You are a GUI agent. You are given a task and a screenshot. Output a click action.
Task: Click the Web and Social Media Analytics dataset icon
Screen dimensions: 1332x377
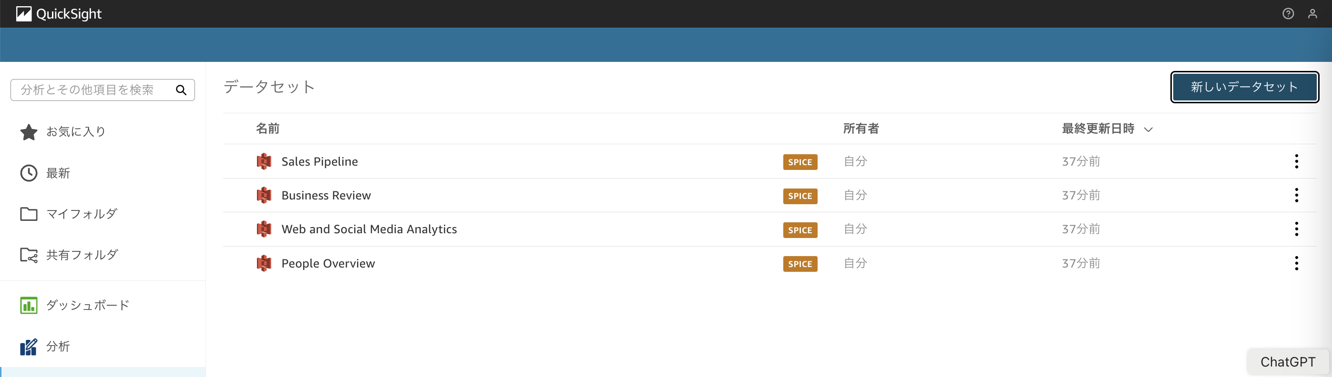(264, 229)
